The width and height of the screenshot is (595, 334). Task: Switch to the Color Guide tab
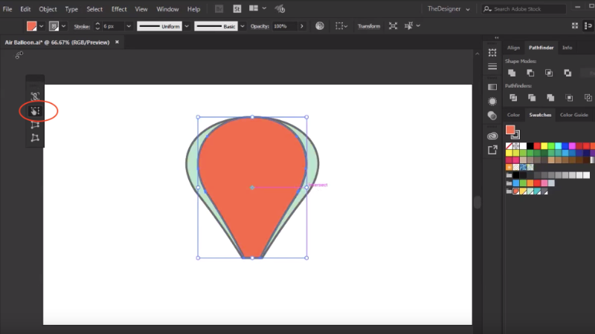(x=573, y=115)
